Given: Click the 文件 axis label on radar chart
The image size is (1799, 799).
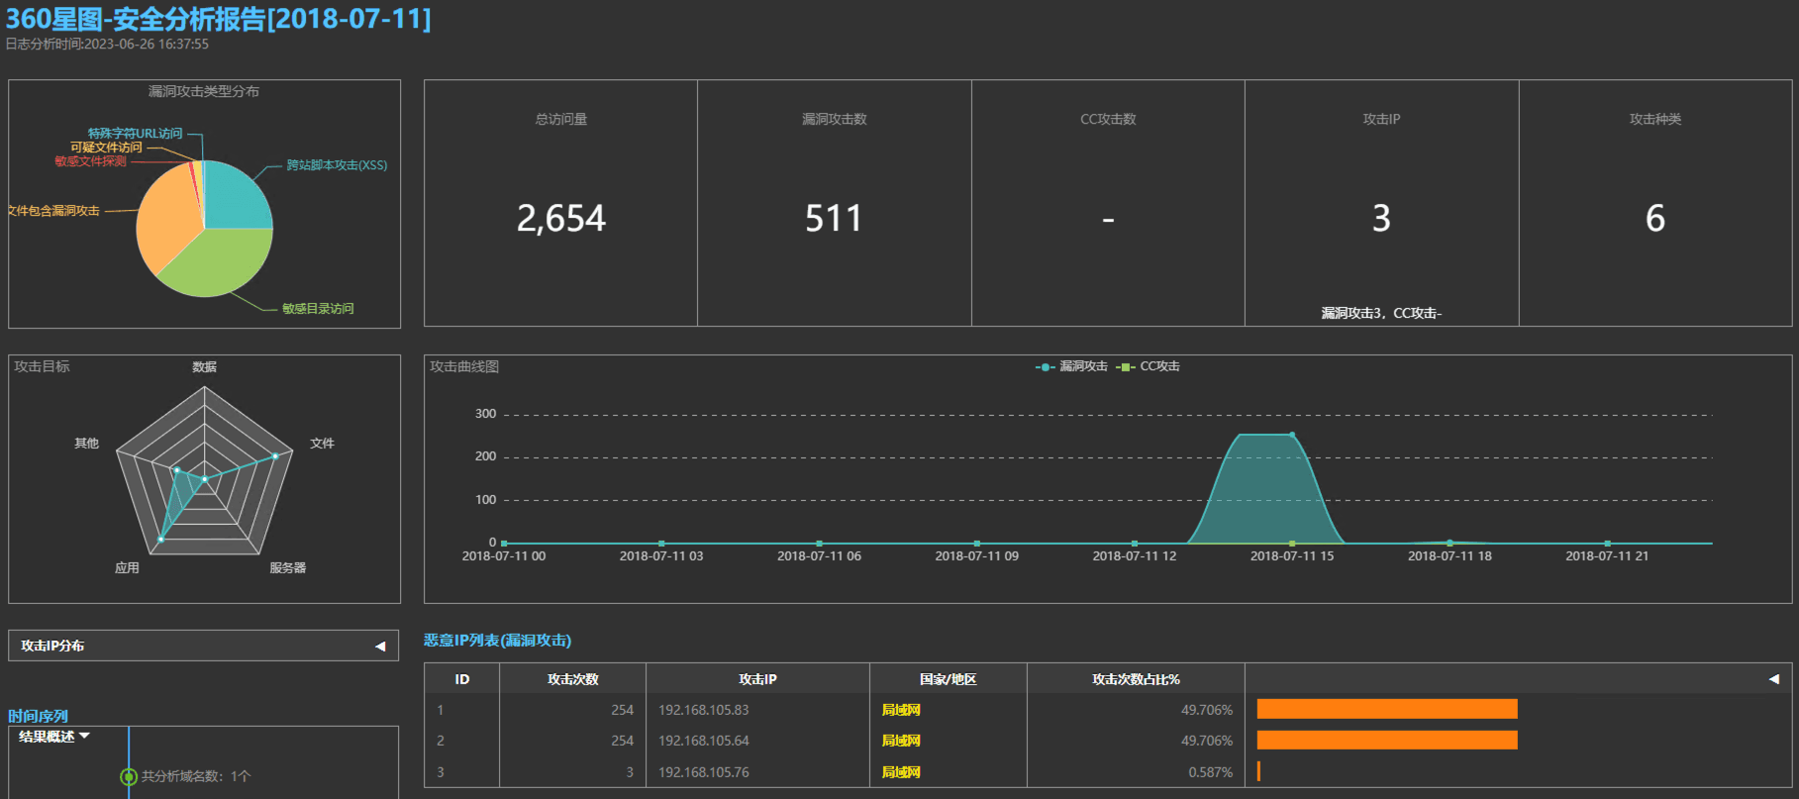Looking at the screenshot, I should (x=322, y=444).
